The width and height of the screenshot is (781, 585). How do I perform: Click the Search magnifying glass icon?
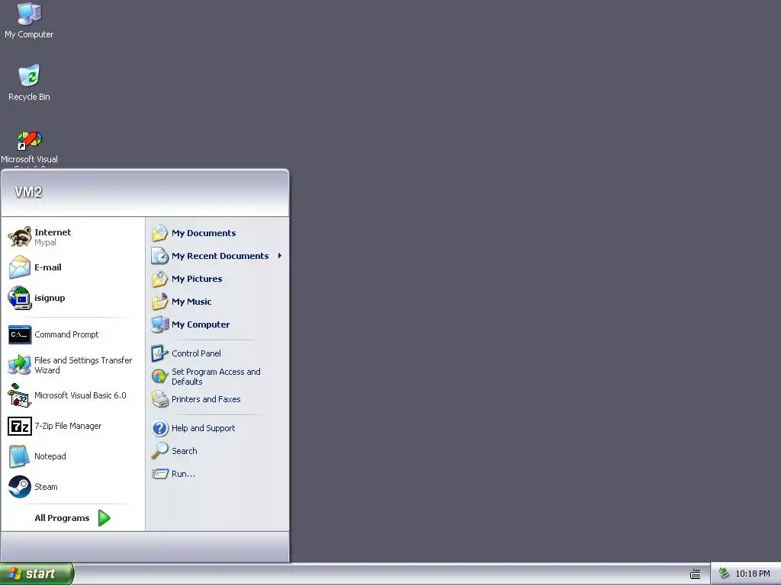click(160, 451)
